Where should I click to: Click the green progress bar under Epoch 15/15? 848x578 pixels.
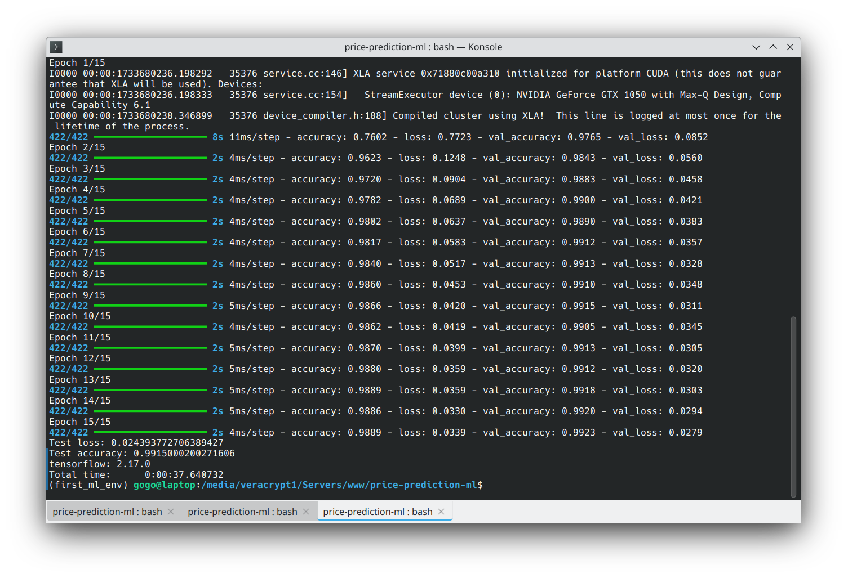[150, 432]
